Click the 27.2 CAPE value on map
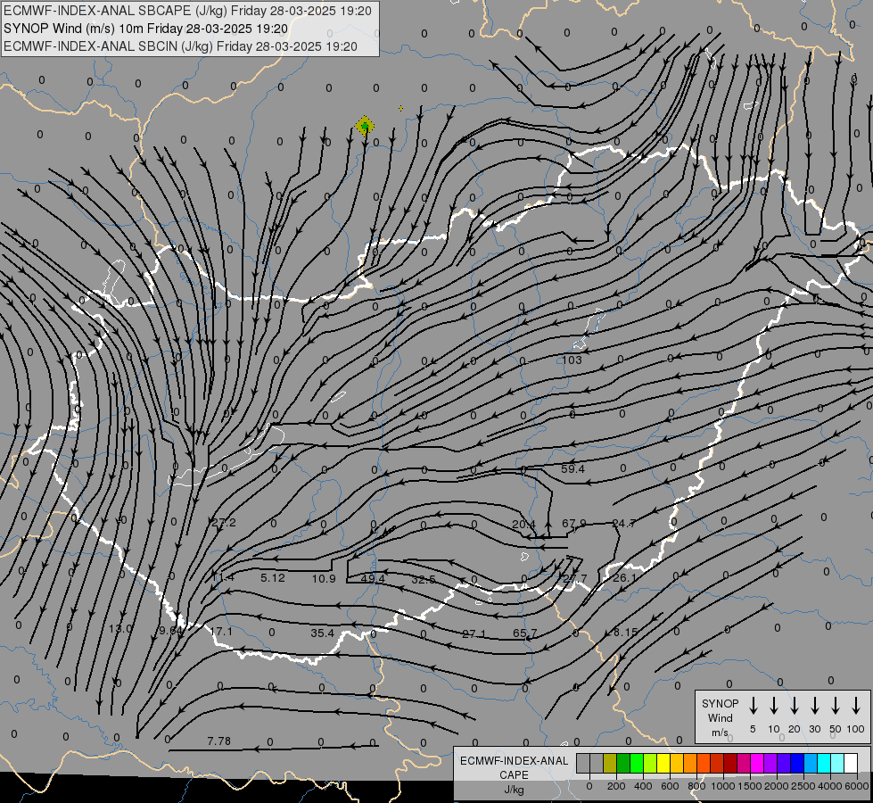The width and height of the screenshot is (873, 803). (224, 522)
